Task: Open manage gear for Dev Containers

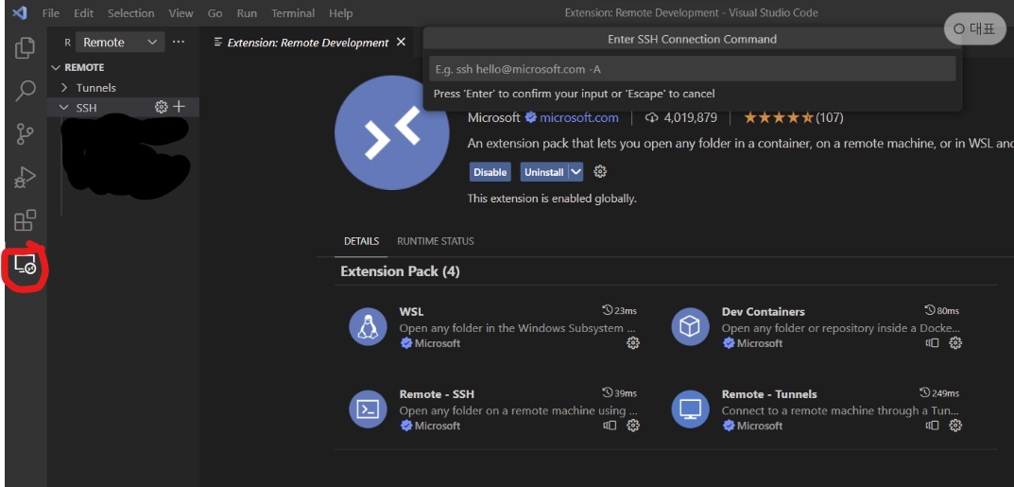Action: coord(955,342)
